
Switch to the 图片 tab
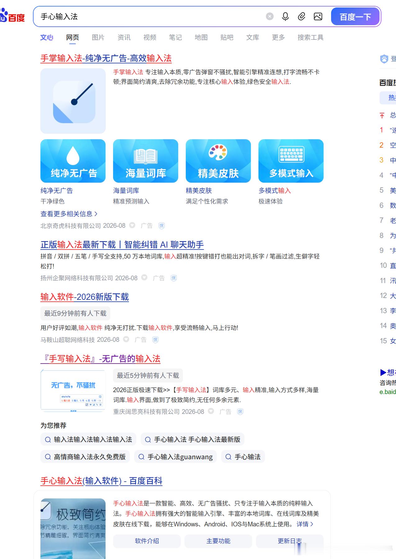98,37
